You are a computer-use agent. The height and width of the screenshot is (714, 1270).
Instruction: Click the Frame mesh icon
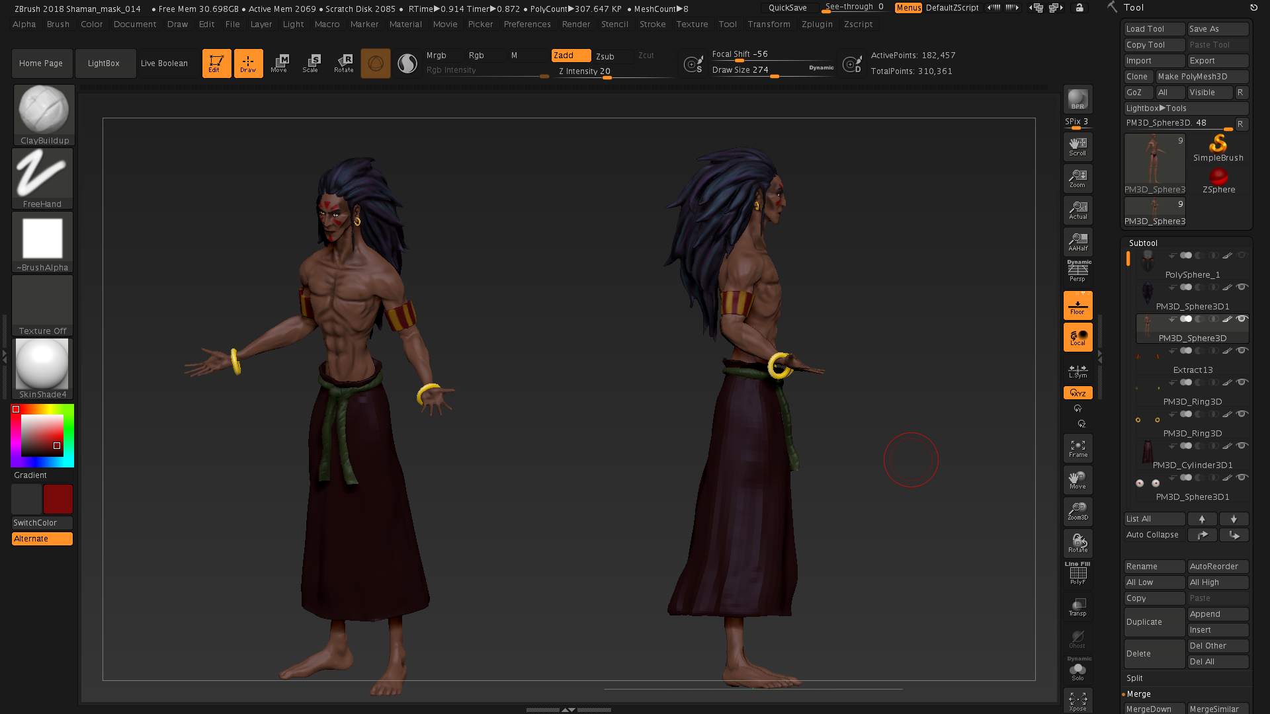(x=1078, y=448)
